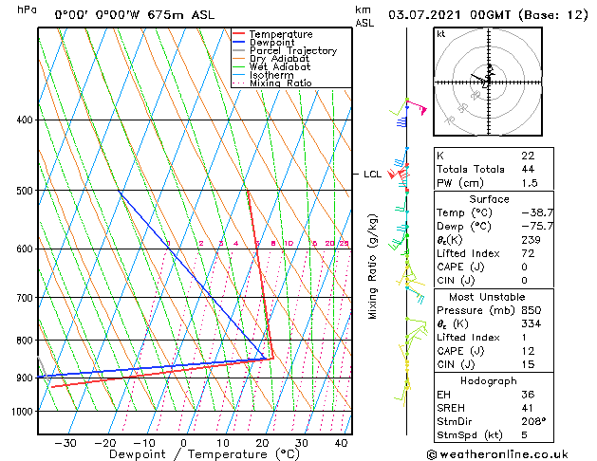Image resolution: width=597 pixels, height=461 pixels.
Task: Click the Wet Adiabat legend entry
Action: click(x=271, y=66)
